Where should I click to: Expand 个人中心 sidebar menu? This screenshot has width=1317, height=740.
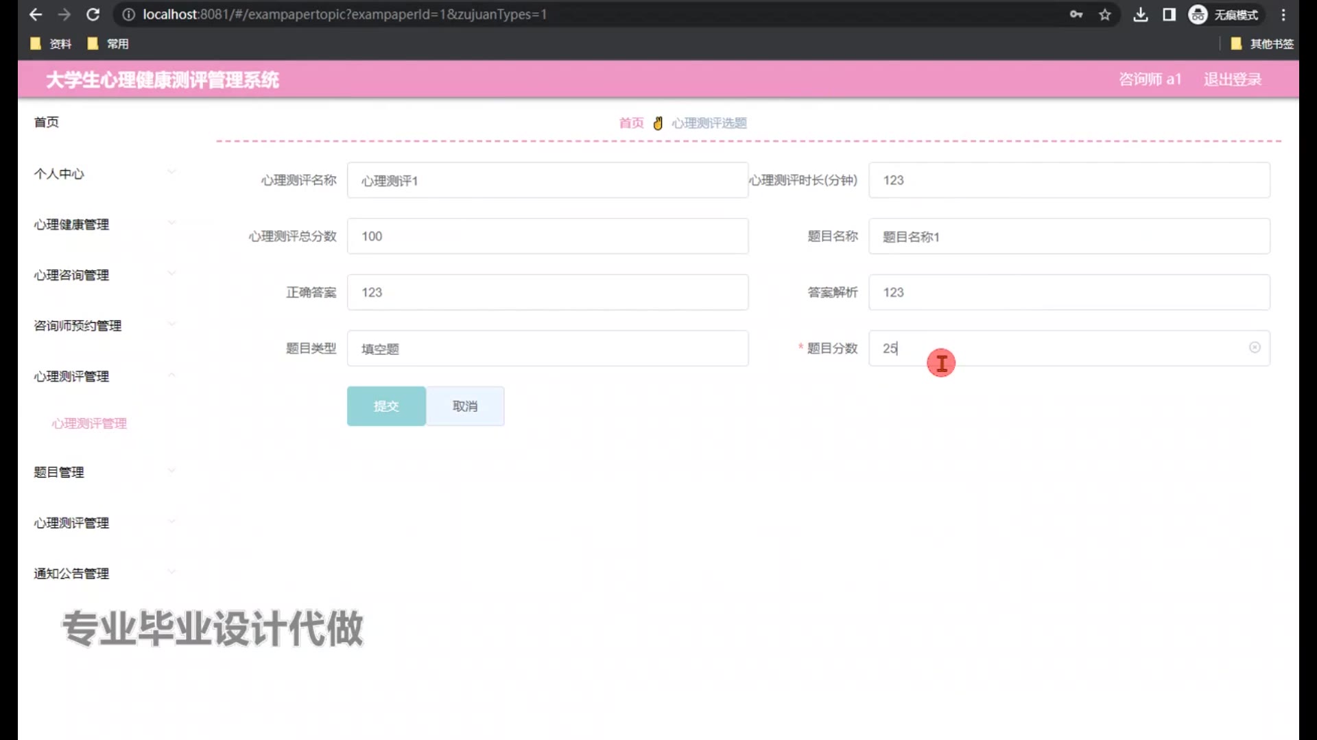[103, 174]
